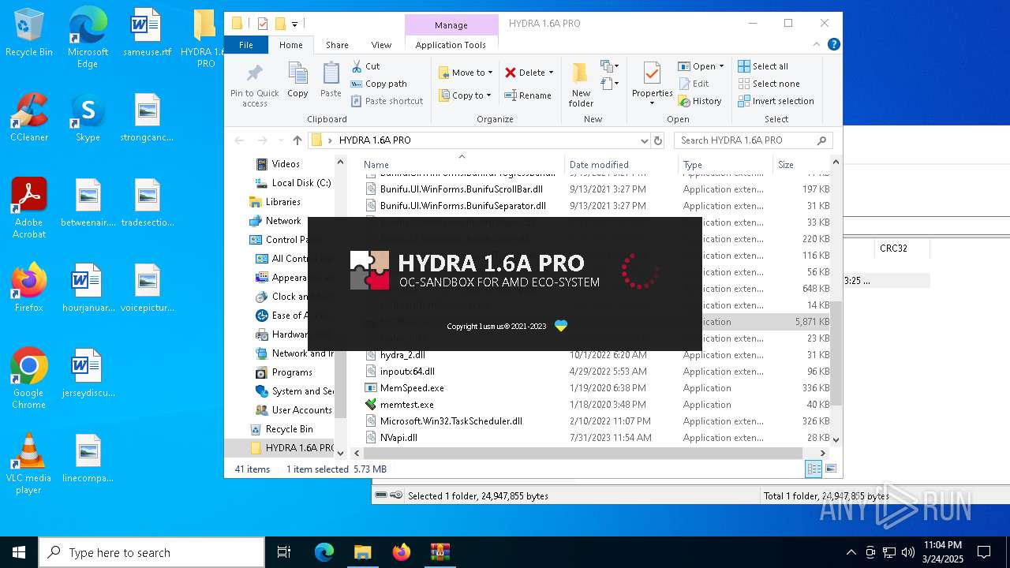
Task: Open the Application Tools tab
Action: (x=451, y=45)
